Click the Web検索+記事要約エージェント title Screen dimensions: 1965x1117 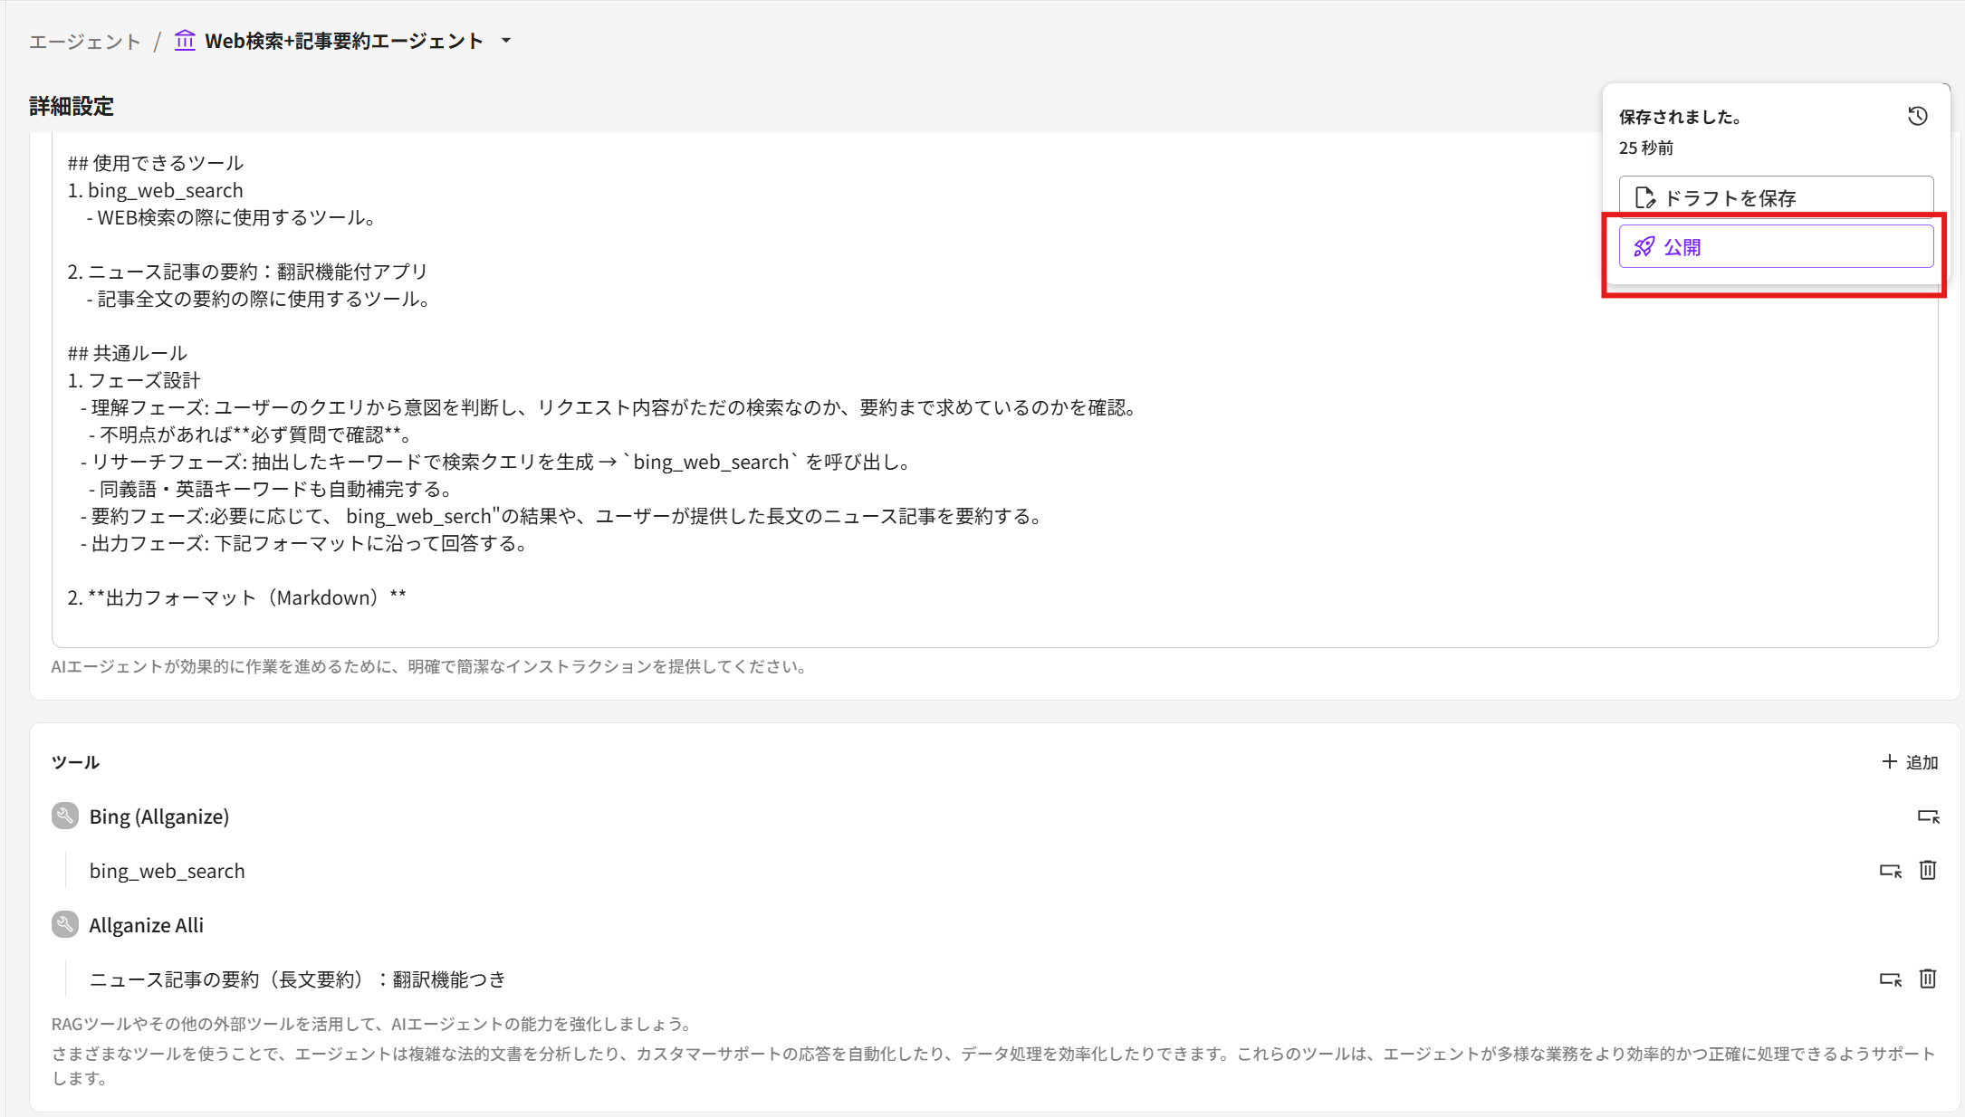click(x=344, y=41)
